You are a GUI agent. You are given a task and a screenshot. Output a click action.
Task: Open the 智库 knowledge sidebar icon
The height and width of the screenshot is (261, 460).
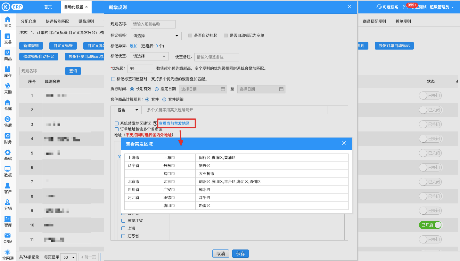click(8, 219)
